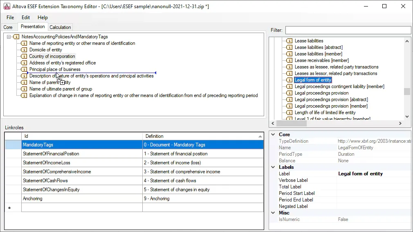The width and height of the screenshot is (413, 232).
Task: Open the Edit menu
Action: [25, 18]
